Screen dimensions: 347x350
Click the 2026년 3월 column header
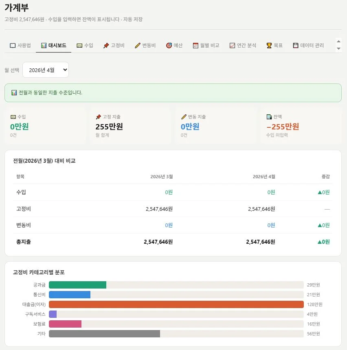pos(162,177)
